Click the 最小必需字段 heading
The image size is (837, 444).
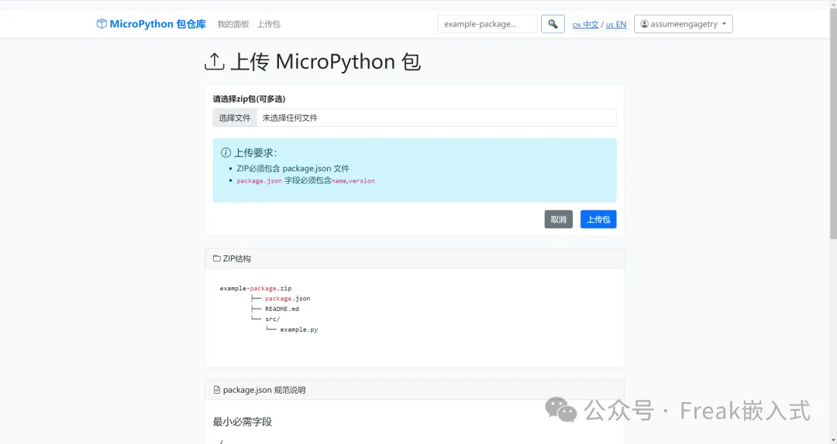click(x=243, y=422)
